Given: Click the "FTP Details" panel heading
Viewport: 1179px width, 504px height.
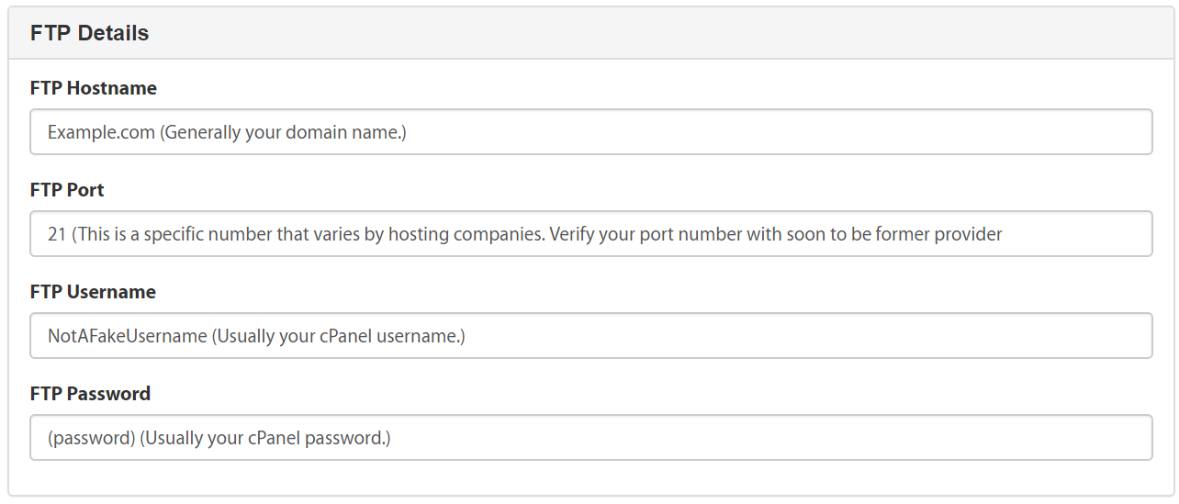Looking at the screenshot, I should coord(89,33).
